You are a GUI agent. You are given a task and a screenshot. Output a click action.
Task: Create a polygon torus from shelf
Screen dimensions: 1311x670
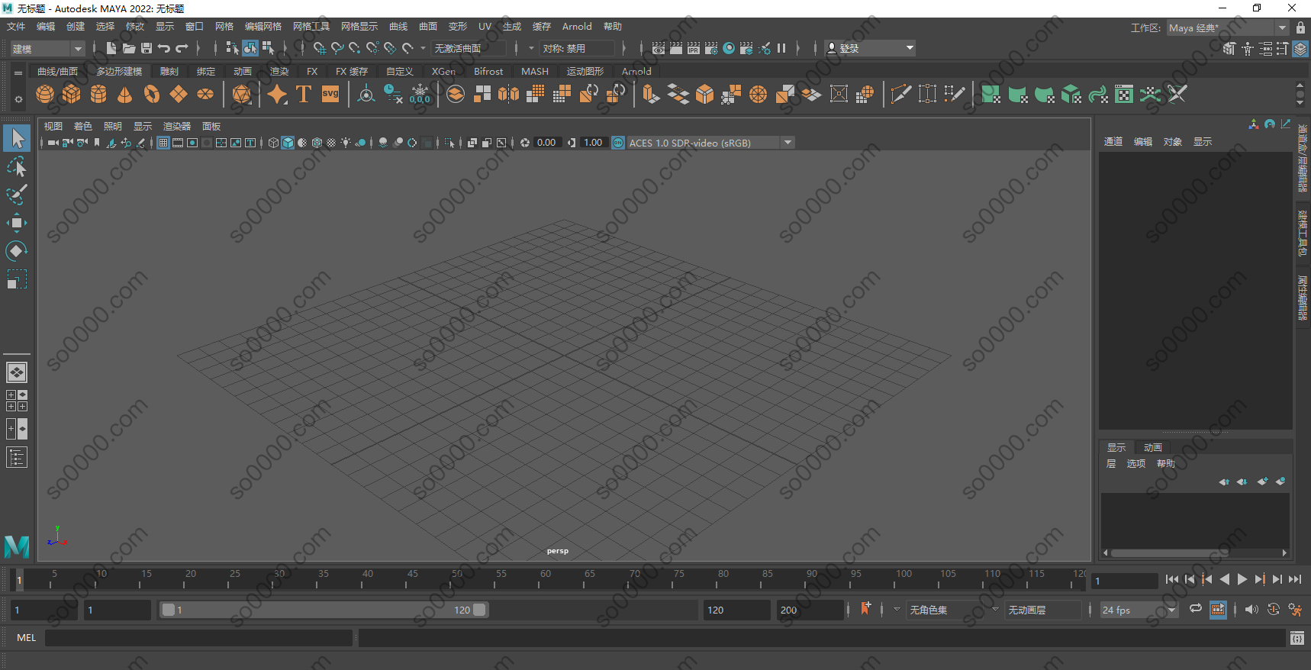[x=152, y=94]
